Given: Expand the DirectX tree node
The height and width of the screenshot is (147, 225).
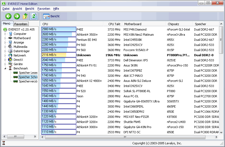Looking at the screenshot, I should 5,60.
